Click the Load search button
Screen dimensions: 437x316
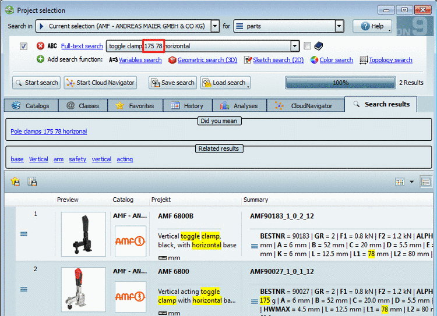(x=225, y=83)
